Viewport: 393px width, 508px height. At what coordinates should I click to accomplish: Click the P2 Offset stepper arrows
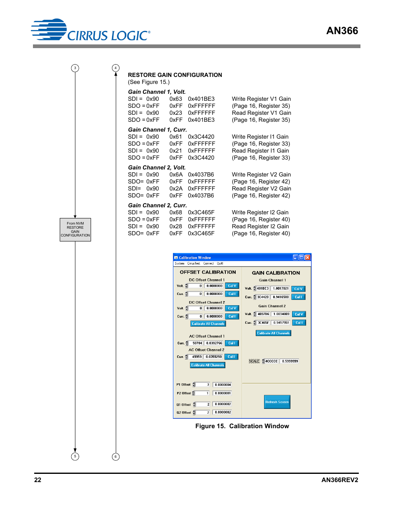pos(194,393)
